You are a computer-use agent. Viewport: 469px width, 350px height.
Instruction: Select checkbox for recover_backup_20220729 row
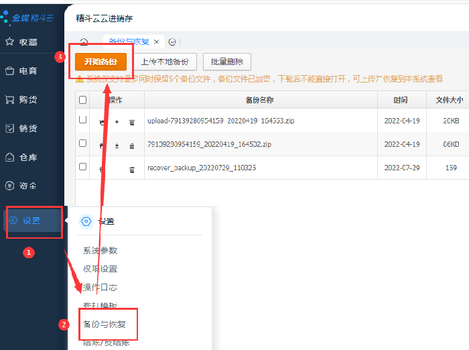point(83,167)
